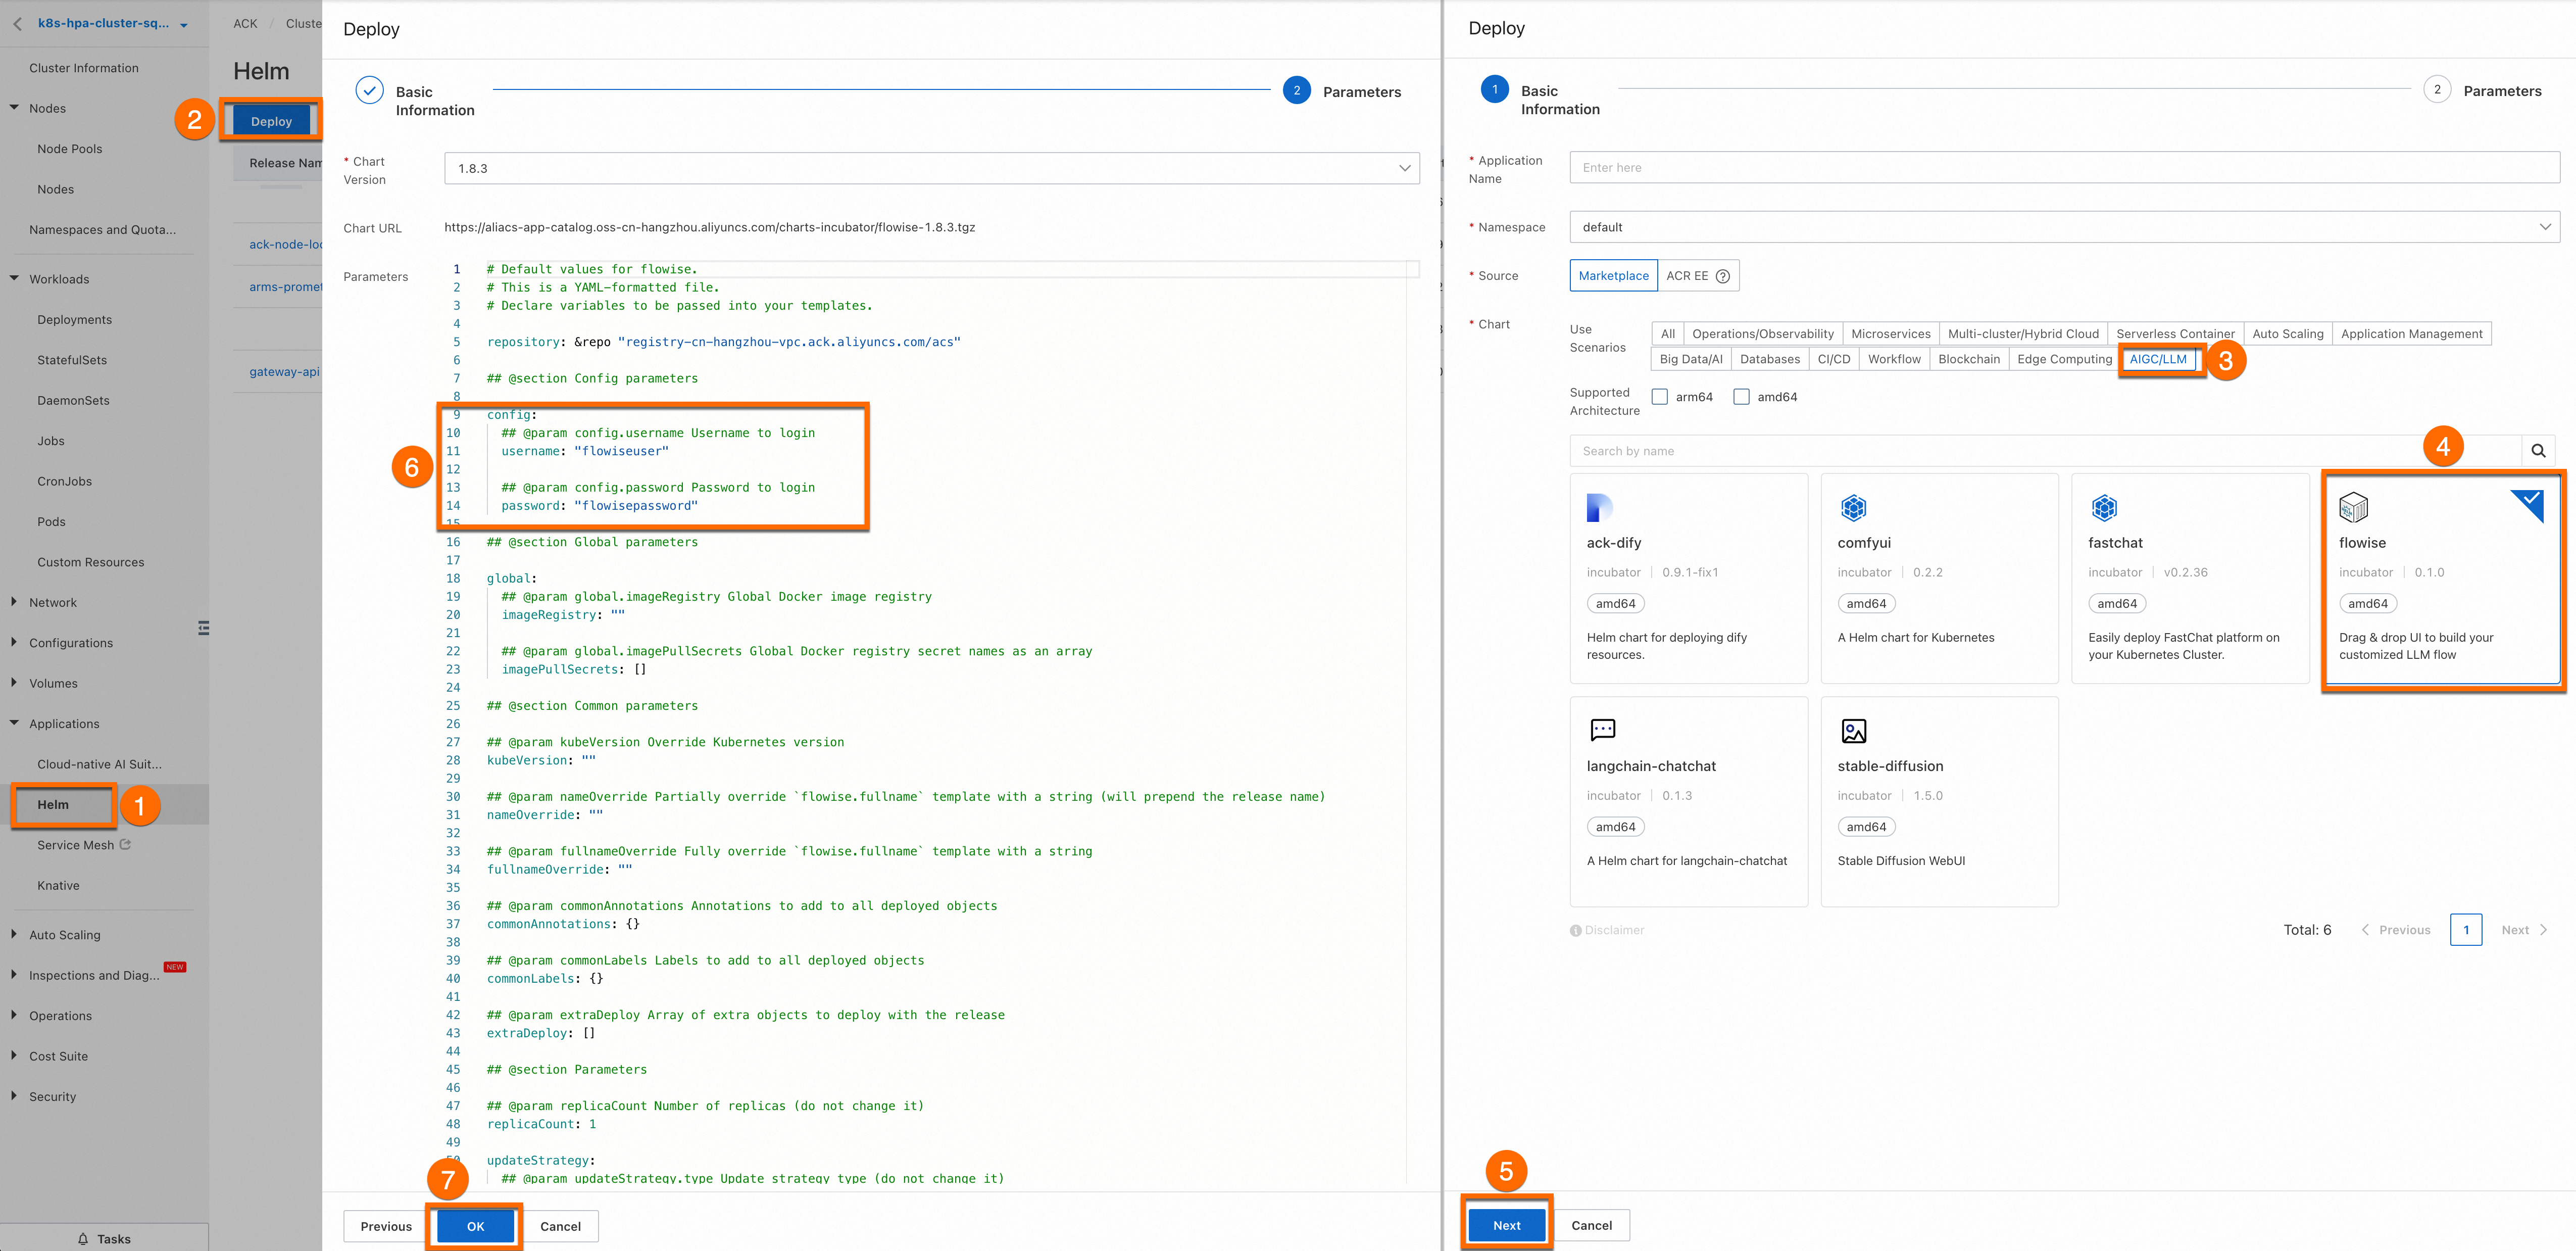Open Helm in the sidebar menu
Screen dimensions: 2576x1251
[53, 804]
